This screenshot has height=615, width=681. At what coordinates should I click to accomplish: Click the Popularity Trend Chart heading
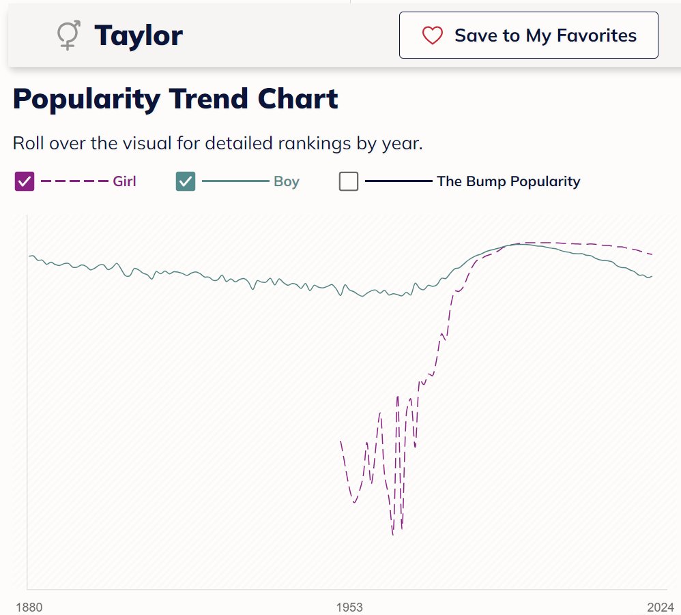point(175,100)
